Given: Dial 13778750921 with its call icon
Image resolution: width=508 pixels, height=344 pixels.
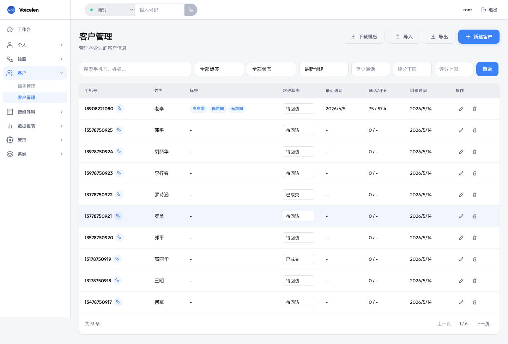Looking at the screenshot, I should [118, 216].
